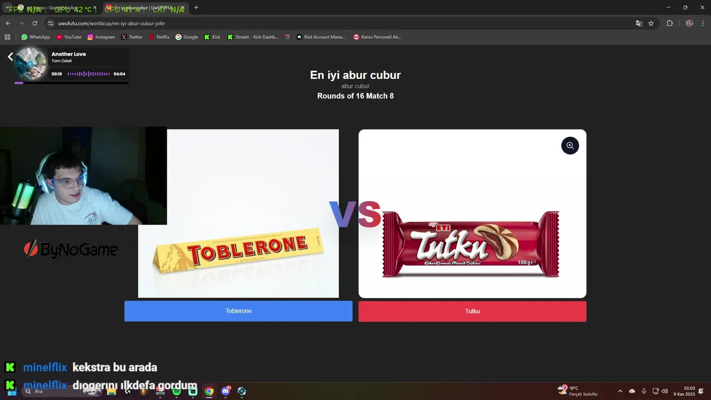The image size is (711, 400).
Task: Open the translate page icon in the address bar
Action: click(639, 23)
